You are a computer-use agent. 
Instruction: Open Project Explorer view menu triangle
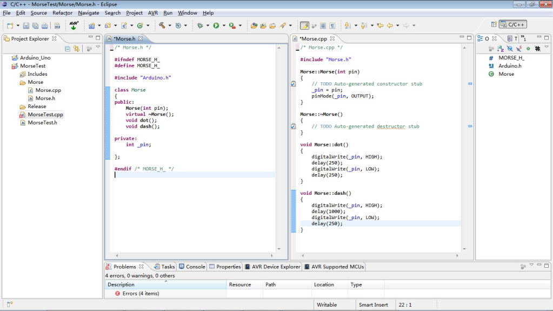(98, 48)
